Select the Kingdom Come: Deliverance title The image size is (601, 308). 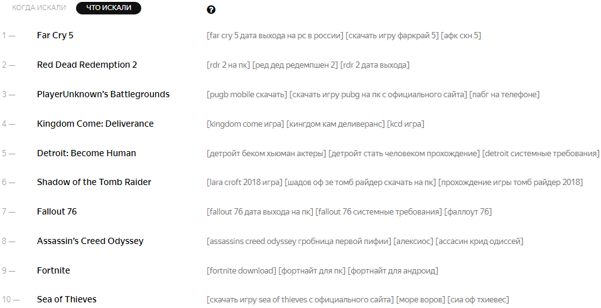coord(95,124)
